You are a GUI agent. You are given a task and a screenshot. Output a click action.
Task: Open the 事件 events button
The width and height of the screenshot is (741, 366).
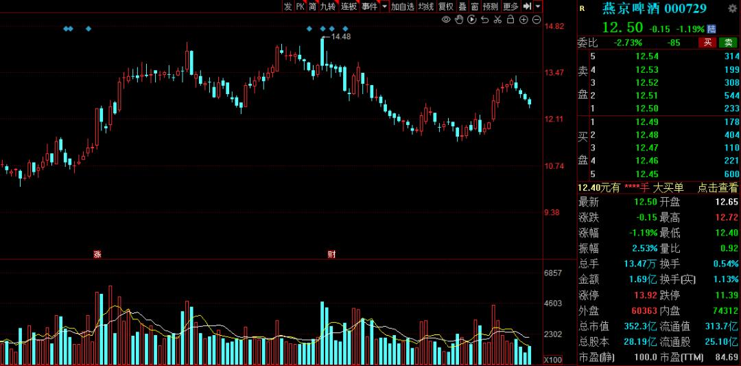pos(369,6)
